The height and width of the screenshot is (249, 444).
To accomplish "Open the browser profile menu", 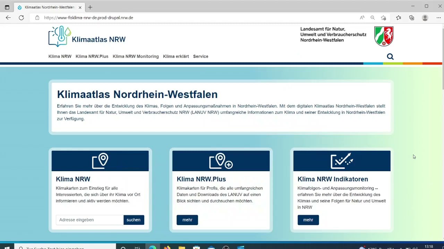I will [425, 18].
